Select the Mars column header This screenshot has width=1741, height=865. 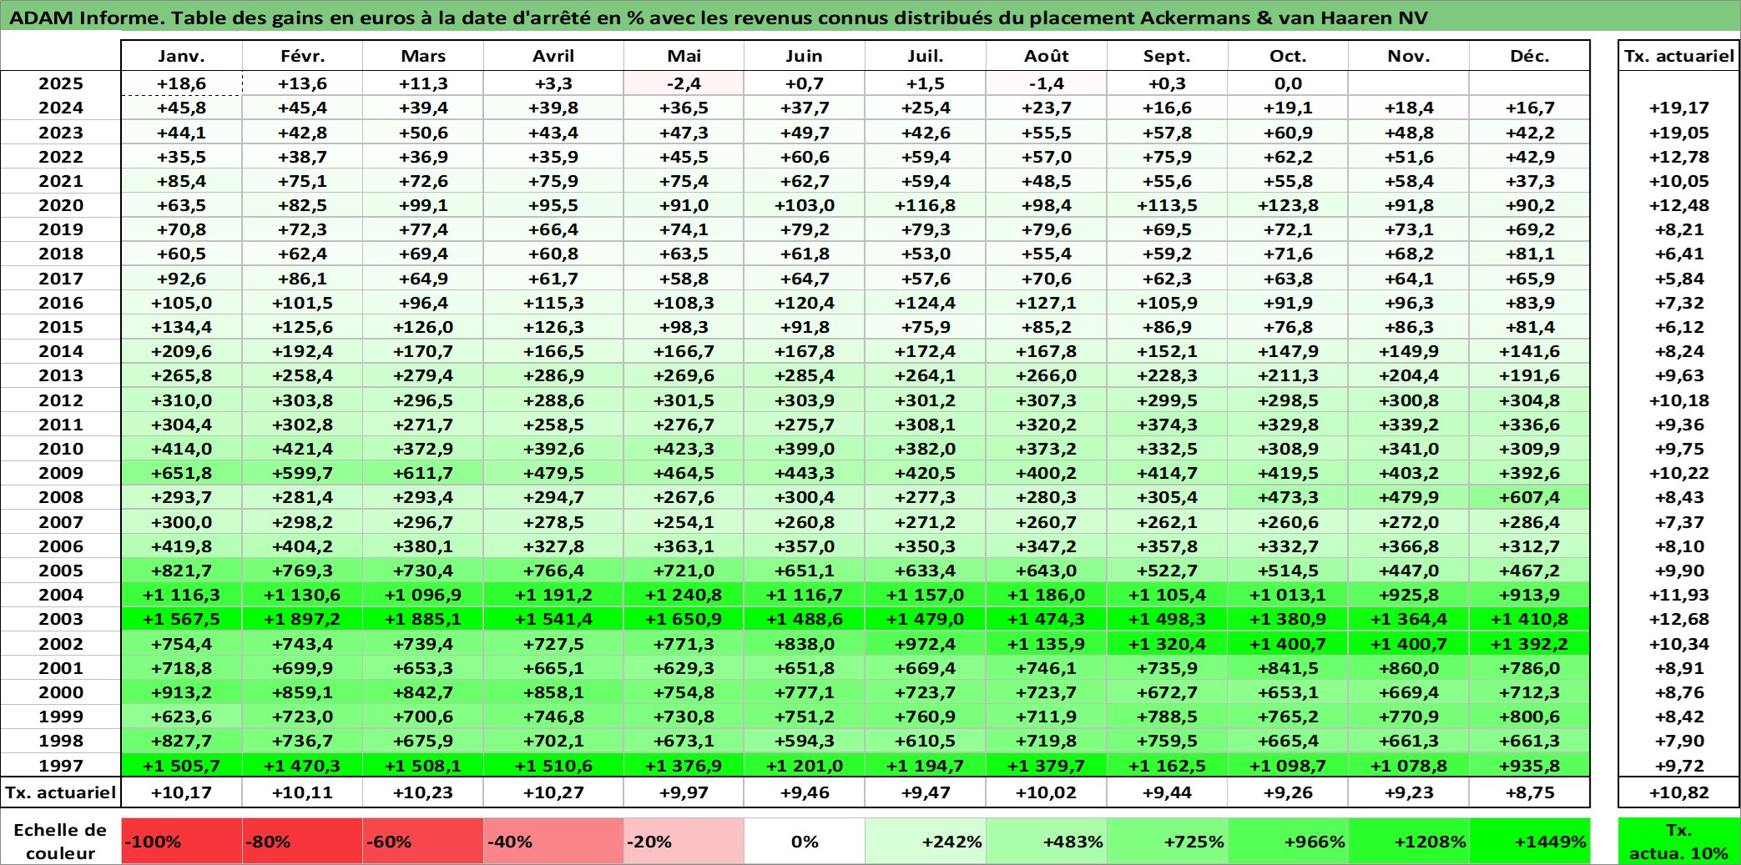[x=423, y=56]
